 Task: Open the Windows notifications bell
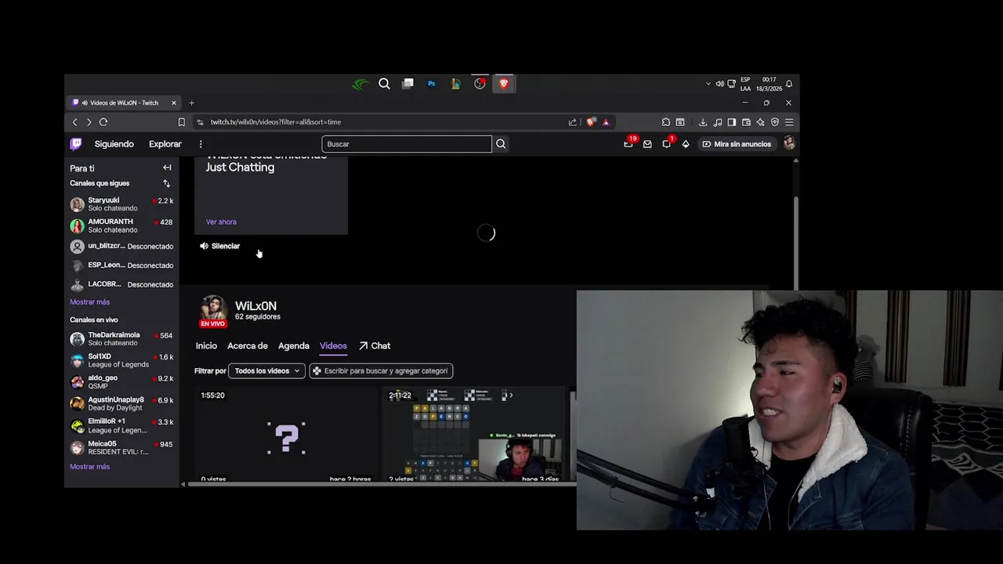tap(789, 84)
